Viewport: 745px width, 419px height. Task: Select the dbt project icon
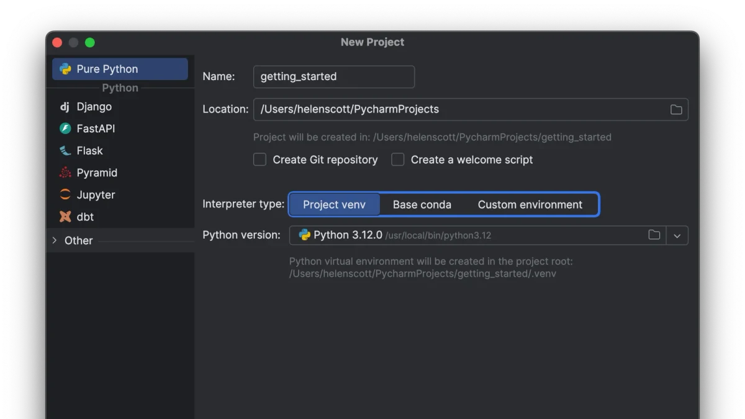pyautogui.click(x=65, y=217)
